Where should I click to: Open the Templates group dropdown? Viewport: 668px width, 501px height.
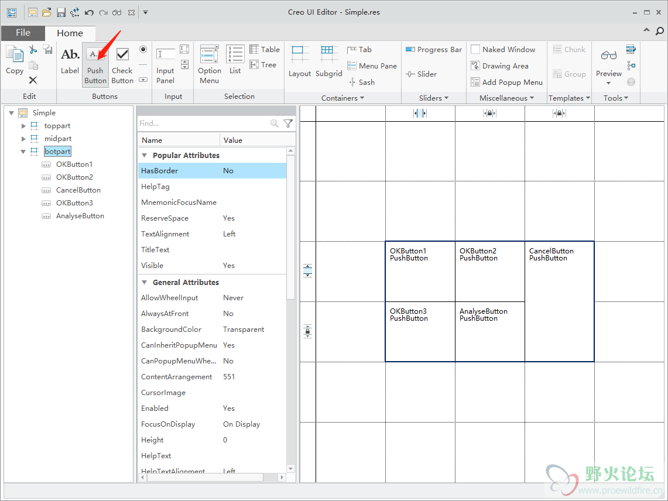coord(569,98)
